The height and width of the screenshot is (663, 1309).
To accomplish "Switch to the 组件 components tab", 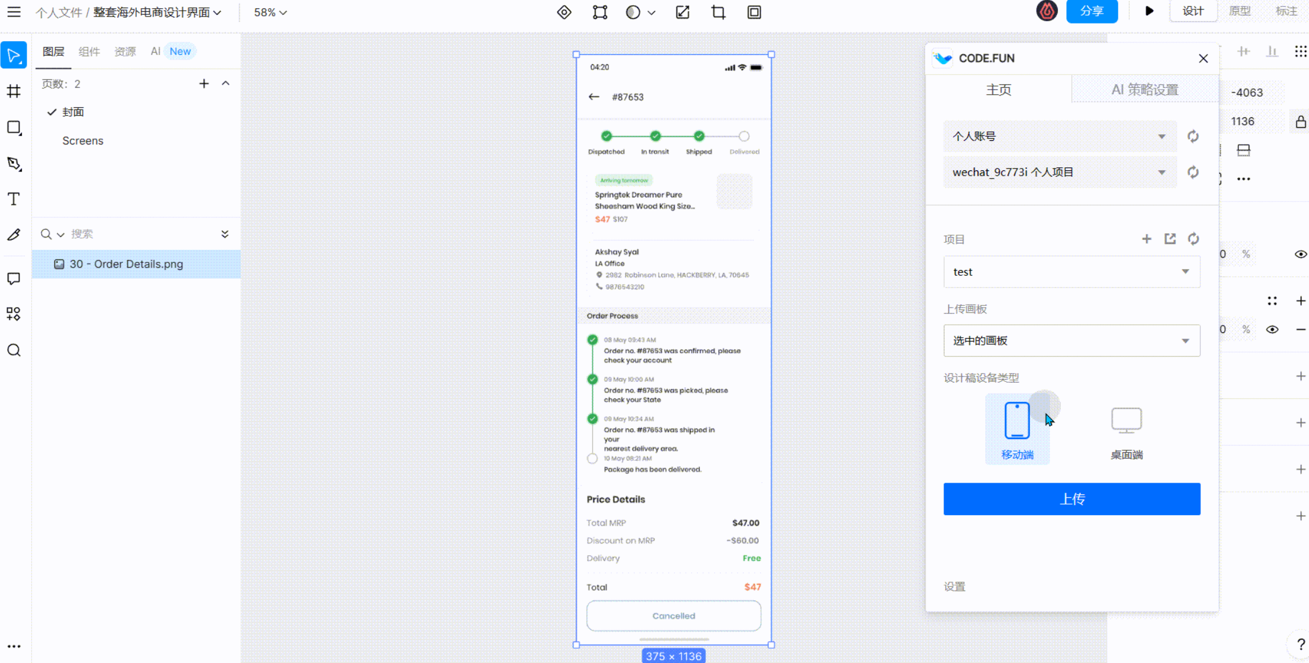I will tap(89, 51).
